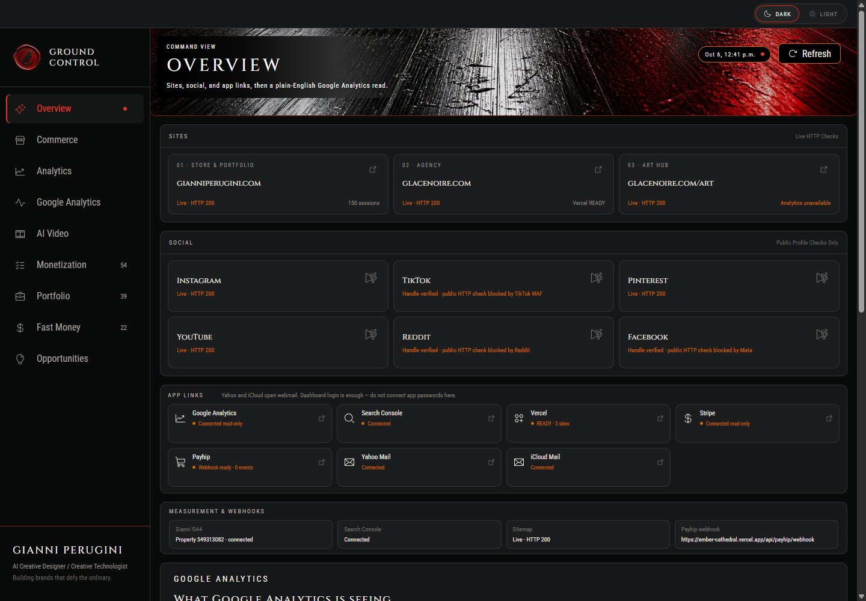The image size is (866, 601).
Task: Click the TikTok card icon
Action: pyautogui.click(x=597, y=278)
